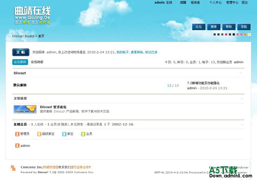Viewport: 257px width, 180px height.
Task: Click the admin name in online list
Action: (25, 146)
